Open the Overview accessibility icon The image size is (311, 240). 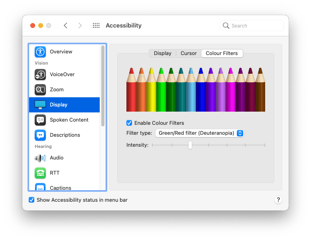point(40,52)
